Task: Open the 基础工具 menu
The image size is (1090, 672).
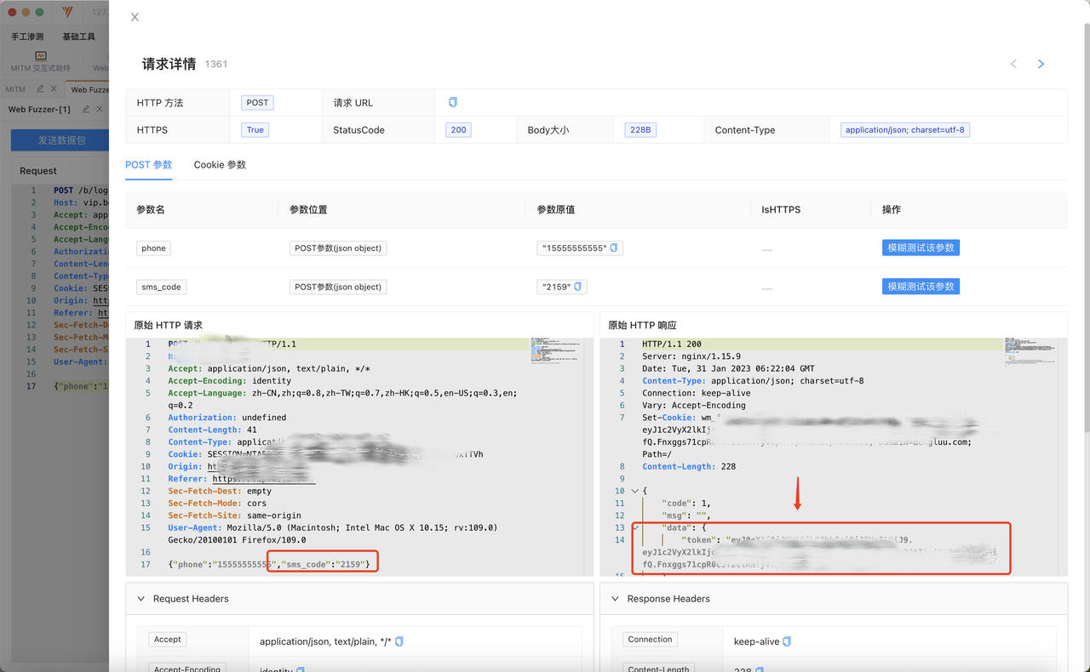Action: coord(78,37)
